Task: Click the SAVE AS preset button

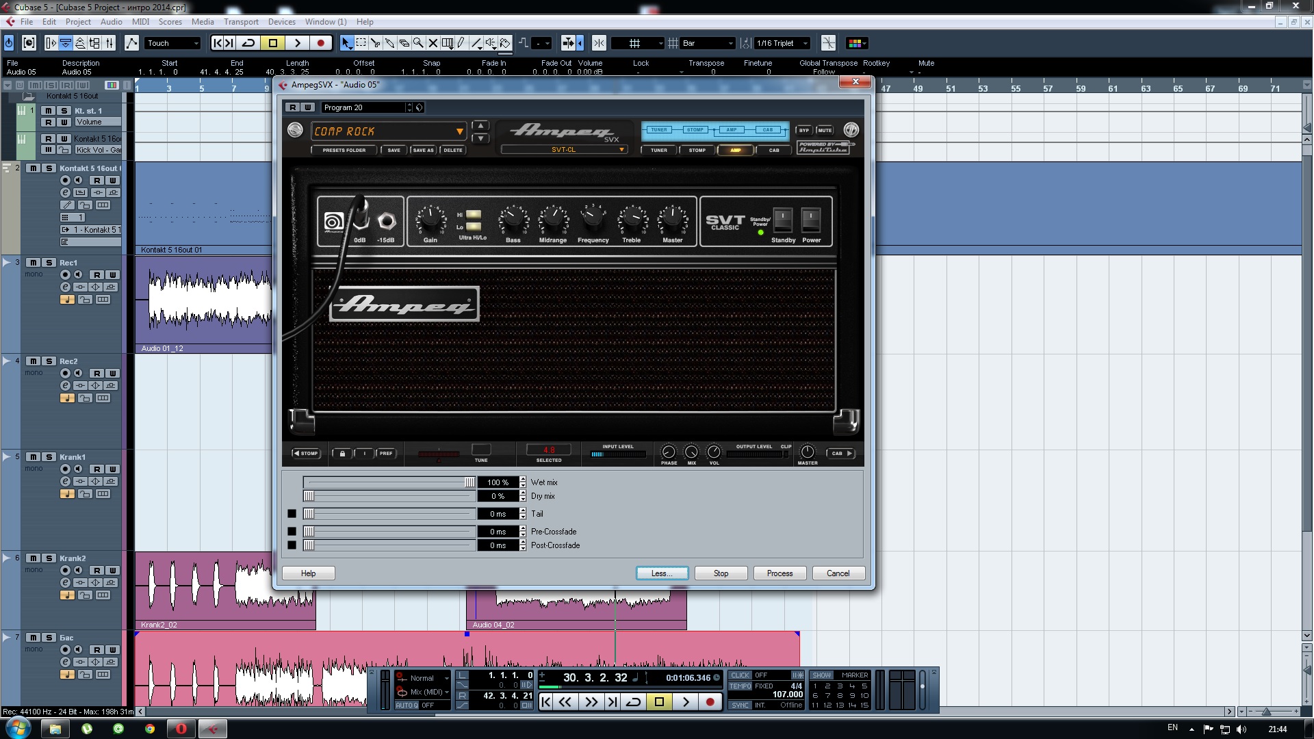Action: point(423,150)
